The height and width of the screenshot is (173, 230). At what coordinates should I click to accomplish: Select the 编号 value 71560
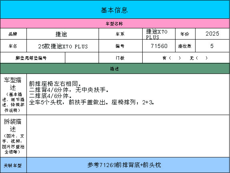[159, 46]
